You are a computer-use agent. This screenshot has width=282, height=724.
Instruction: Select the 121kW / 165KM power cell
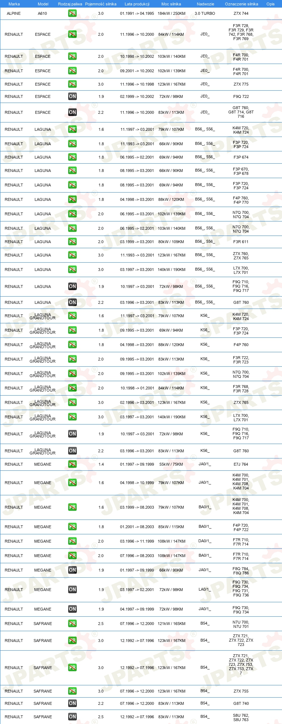click(172, 624)
